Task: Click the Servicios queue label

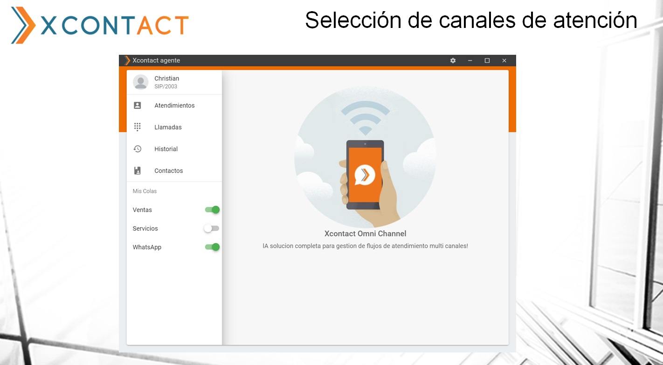Action: (145, 229)
